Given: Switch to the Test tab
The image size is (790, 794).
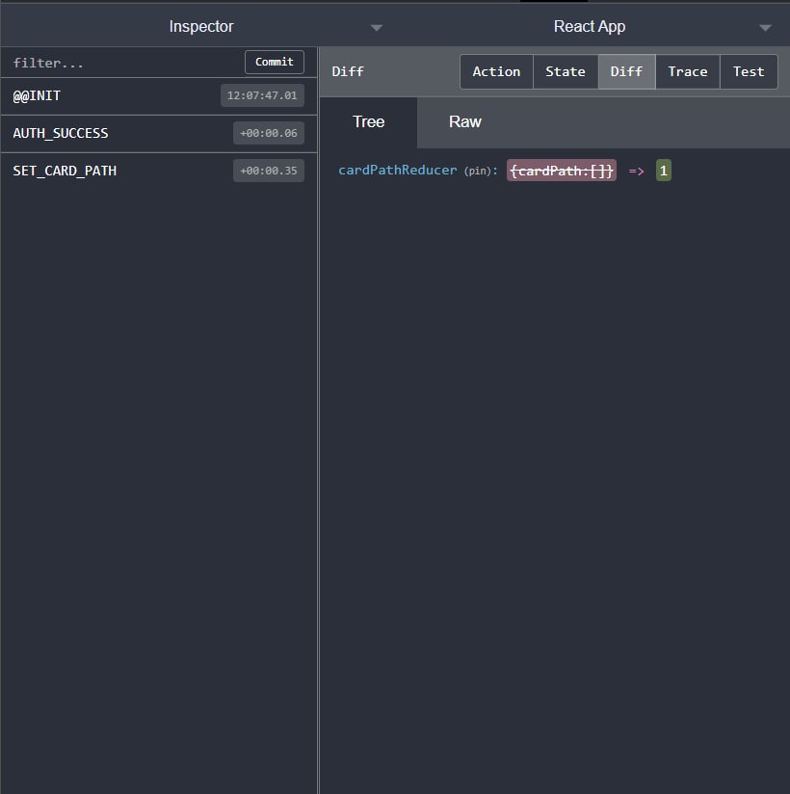Looking at the screenshot, I should [749, 71].
